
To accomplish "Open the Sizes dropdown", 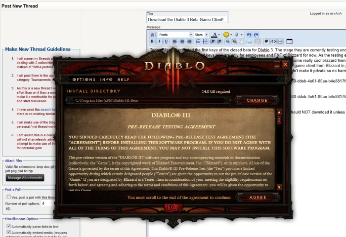I will pyautogui.click(x=201, y=35).
